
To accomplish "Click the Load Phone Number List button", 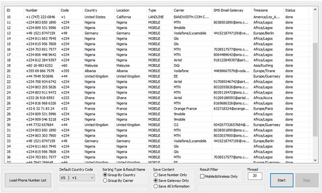I will (x=28, y=180).
